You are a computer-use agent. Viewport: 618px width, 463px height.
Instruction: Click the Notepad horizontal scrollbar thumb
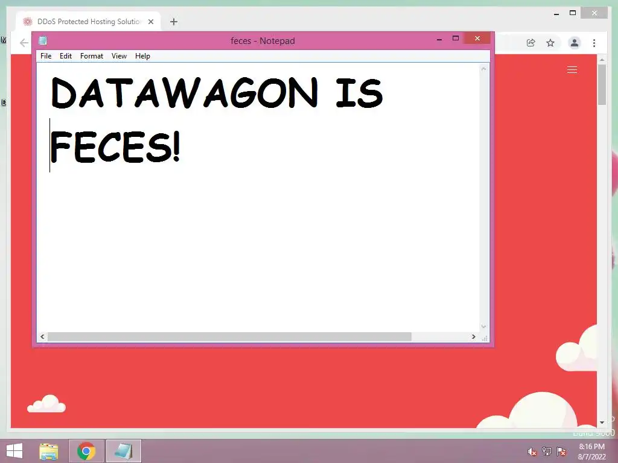point(229,336)
